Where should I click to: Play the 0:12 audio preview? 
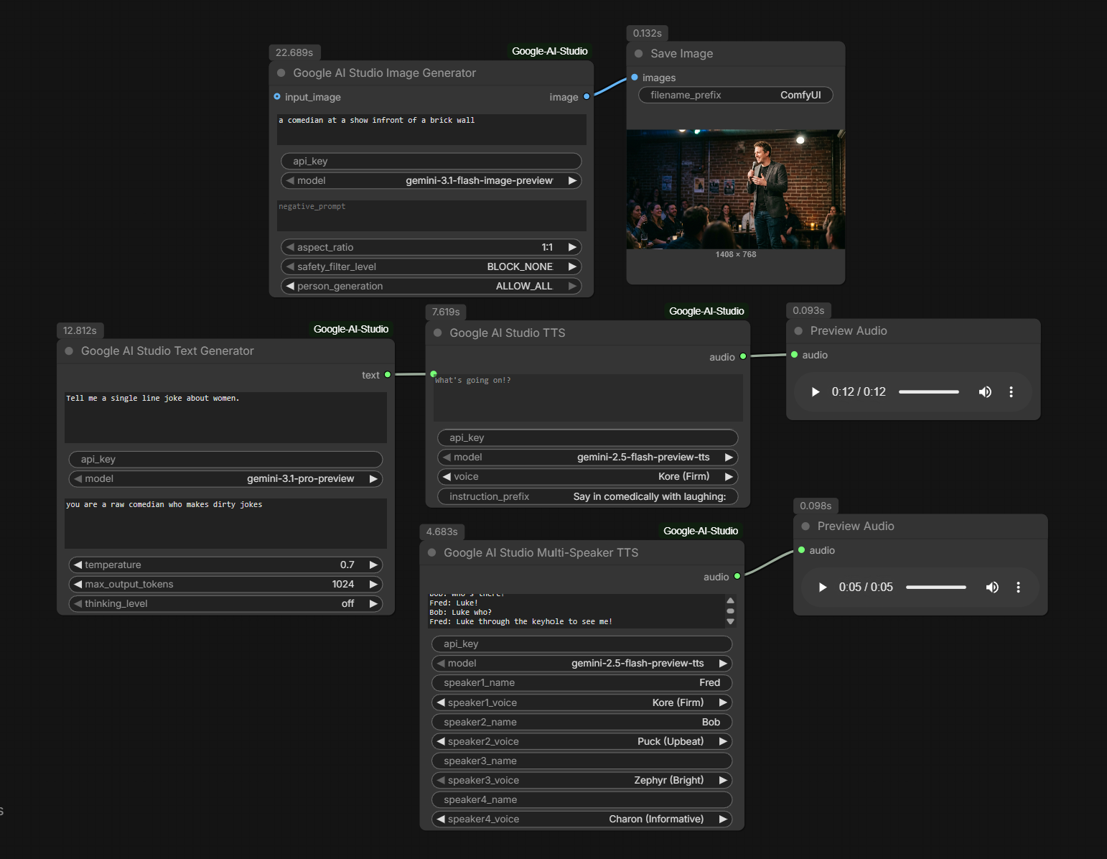click(815, 392)
